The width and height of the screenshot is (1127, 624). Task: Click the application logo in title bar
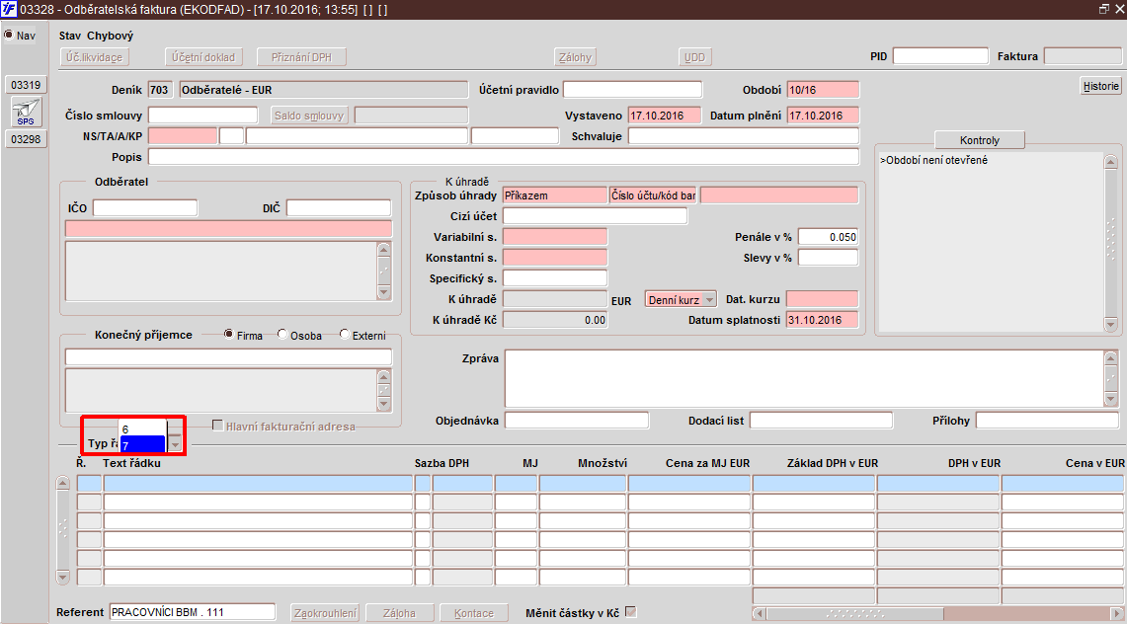[9, 9]
